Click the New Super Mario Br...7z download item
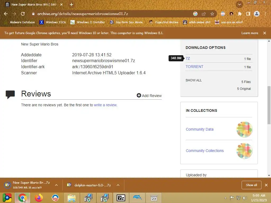This screenshot has height=203, width=271. [x=28, y=185]
